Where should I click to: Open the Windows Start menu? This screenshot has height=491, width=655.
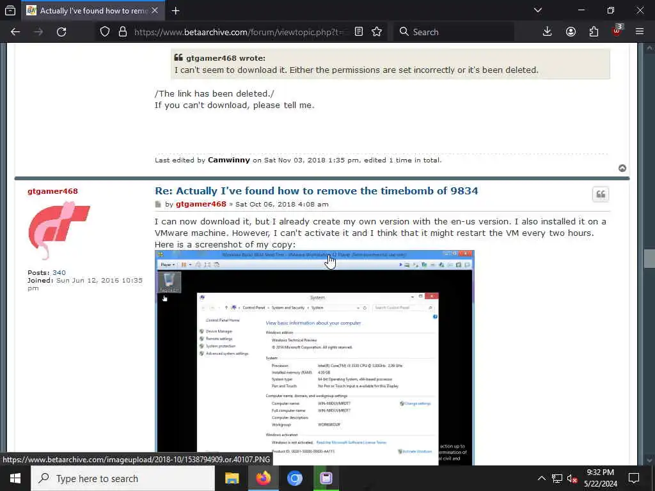coord(15,478)
